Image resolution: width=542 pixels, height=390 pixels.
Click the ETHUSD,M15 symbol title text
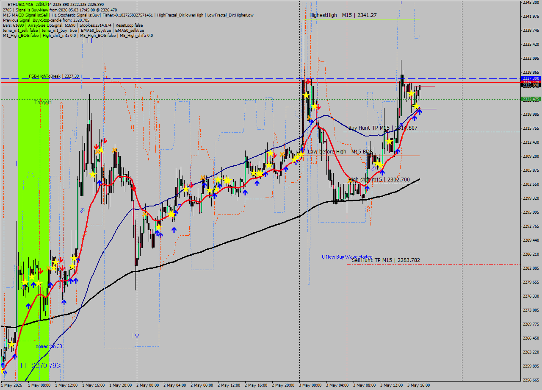click(20, 5)
